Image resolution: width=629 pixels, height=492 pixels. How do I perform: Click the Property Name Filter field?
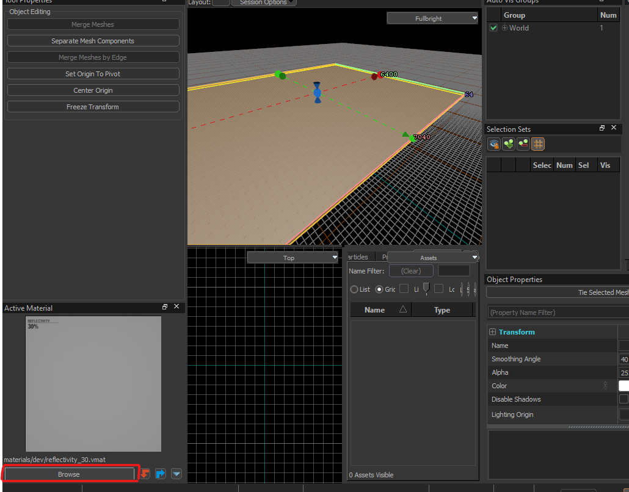(558, 313)
